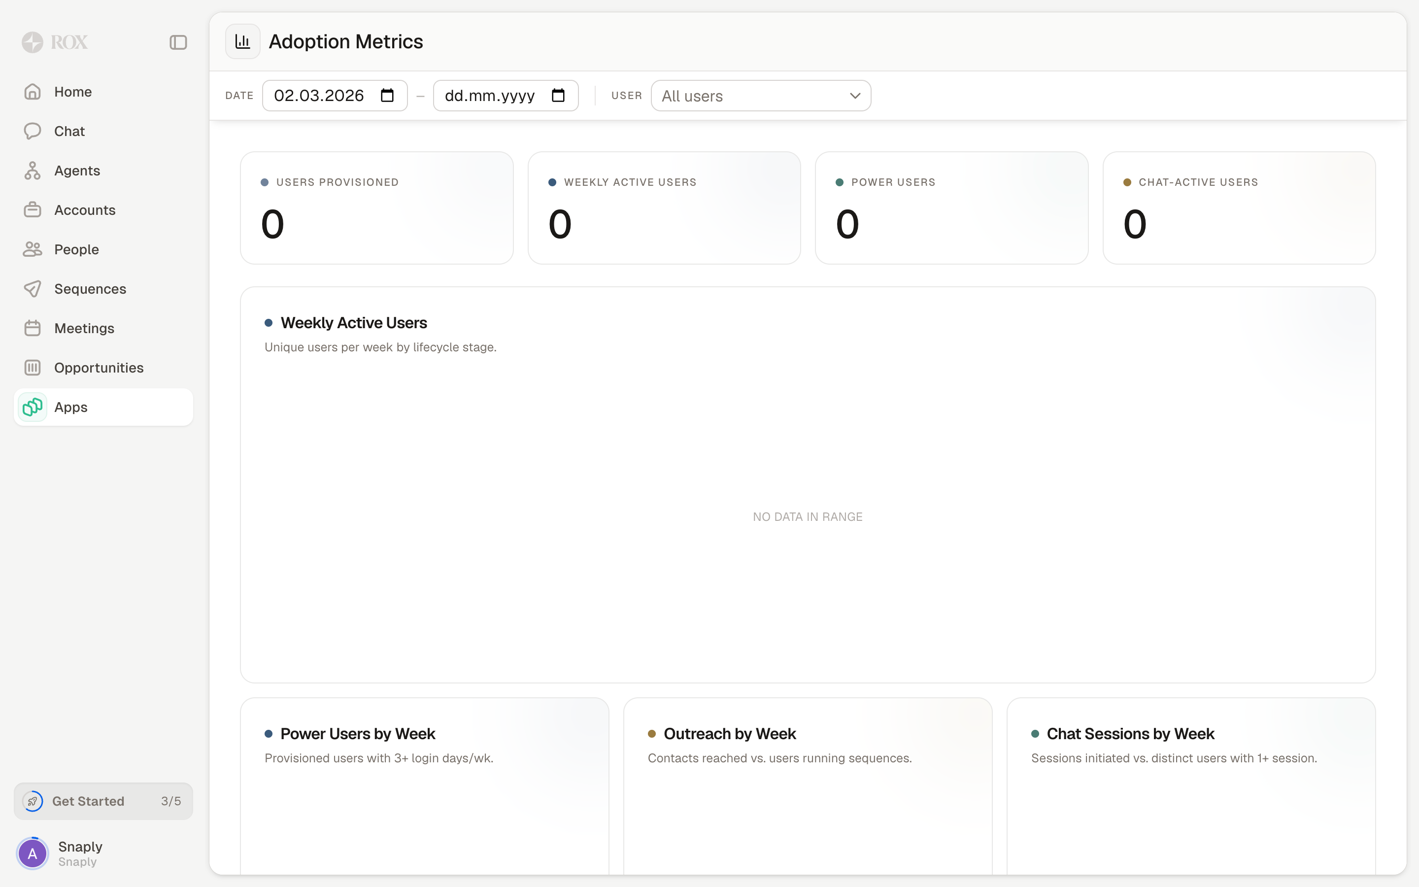Click the Home house icon

pyautogui.click(x=32, y=92)
